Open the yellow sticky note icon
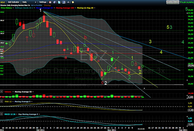 coord(73,2)
